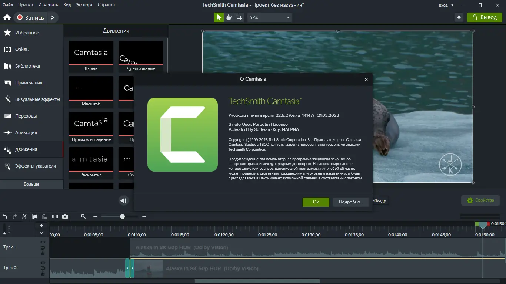Open the 57% zoom level dropdown
Viewport: 506px width, 284px height.
coord(269,17)
